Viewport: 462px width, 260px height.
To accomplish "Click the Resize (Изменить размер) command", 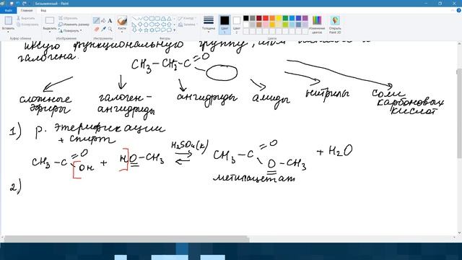I will tap(74, 25).
